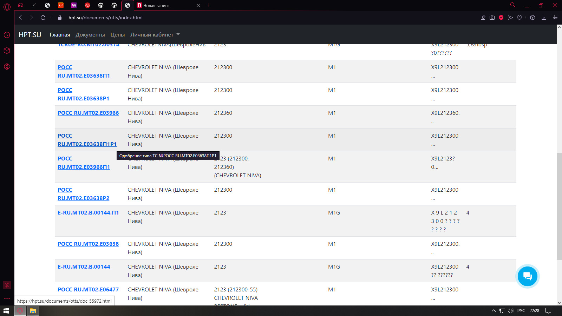
Task: Open Settings gear in sidebar
Action: point(7,66)
